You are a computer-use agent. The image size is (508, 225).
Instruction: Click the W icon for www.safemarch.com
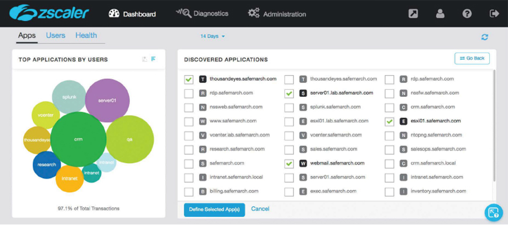[202, 121]
